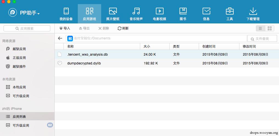Select dumpdecrypted.dylib file row
The height and width of the screenshot is (136, 279).
tap(167, 63)
